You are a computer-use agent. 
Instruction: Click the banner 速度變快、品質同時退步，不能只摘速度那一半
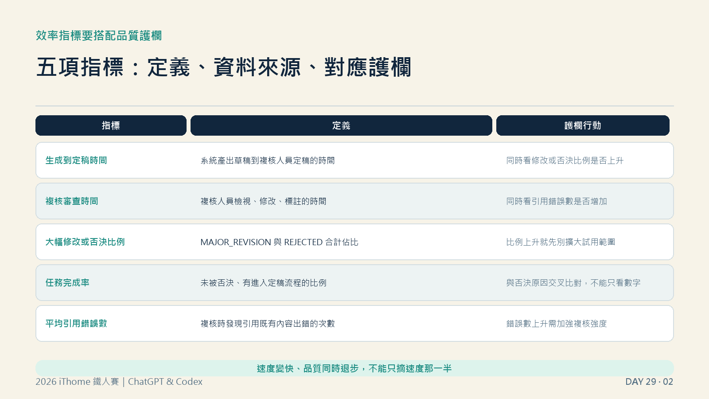pyautogui.click(x=354, y=368)
